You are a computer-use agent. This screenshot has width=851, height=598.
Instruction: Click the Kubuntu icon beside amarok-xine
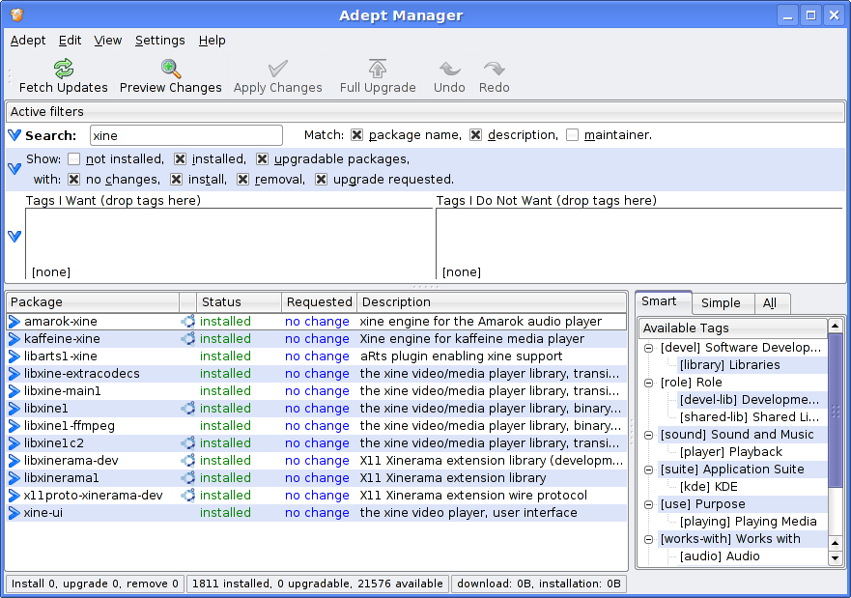pos(188,322)
